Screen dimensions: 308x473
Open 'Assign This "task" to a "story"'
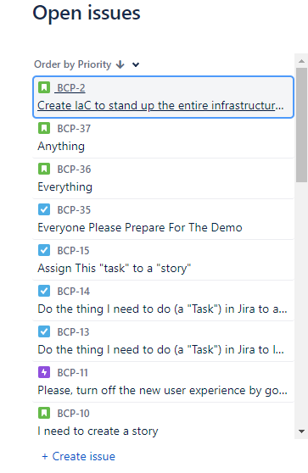tap(115, 268)
